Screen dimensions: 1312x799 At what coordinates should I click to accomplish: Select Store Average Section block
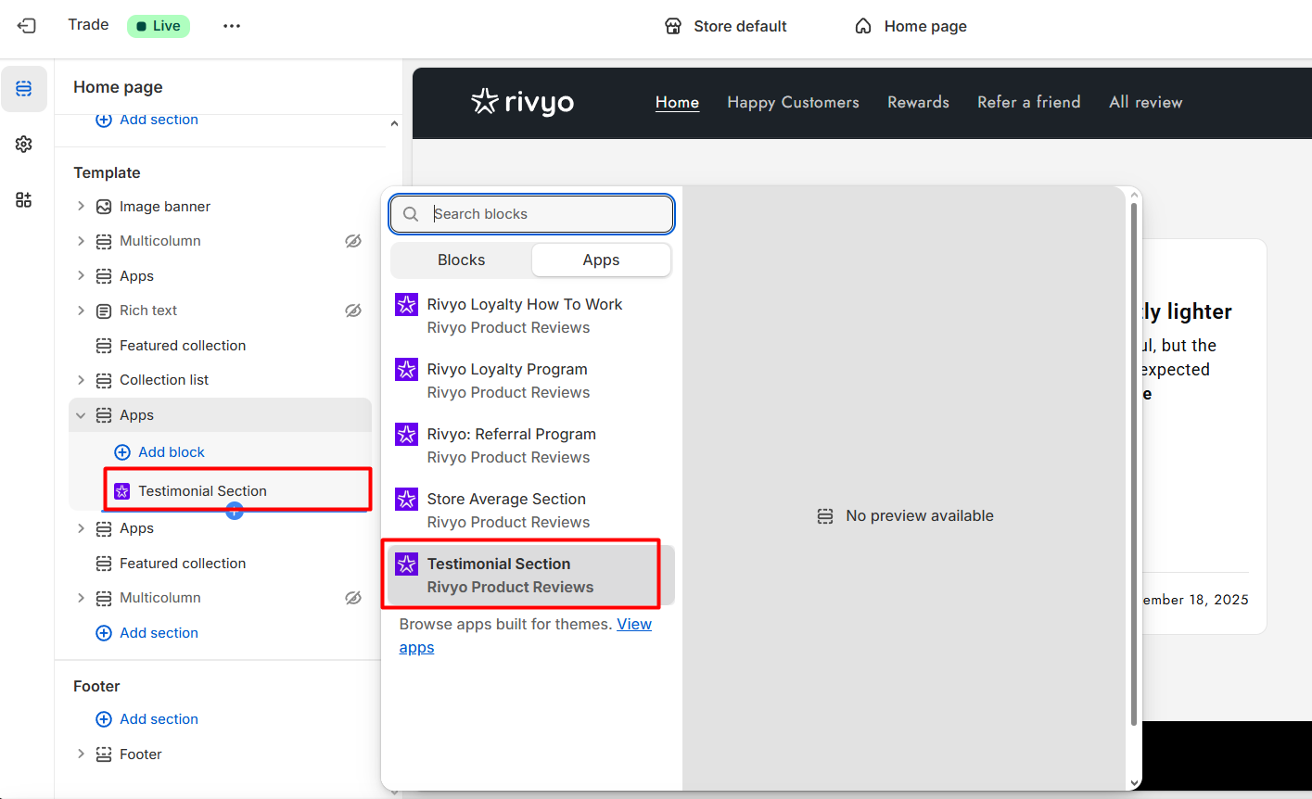click(532, 511)
